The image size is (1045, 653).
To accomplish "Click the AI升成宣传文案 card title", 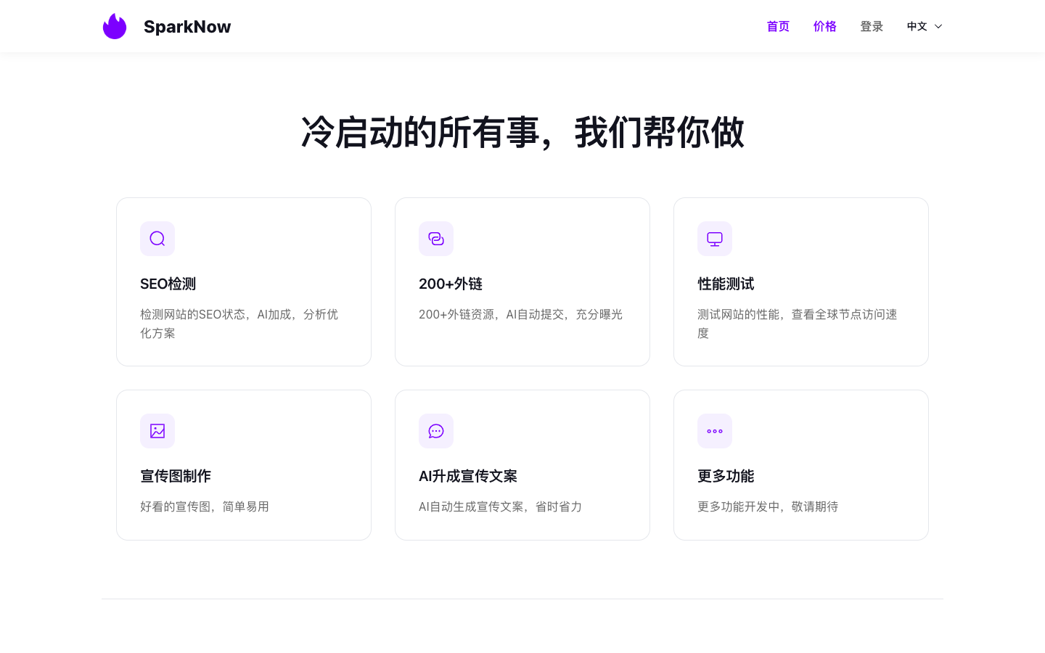I will point(468,476).
